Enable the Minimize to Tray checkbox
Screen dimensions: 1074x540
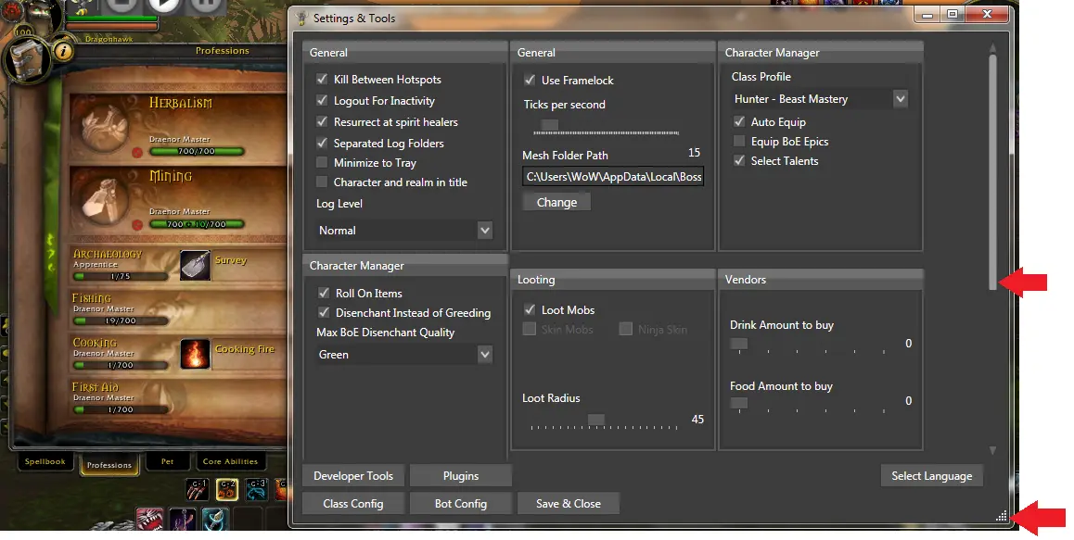pos(322,163)
